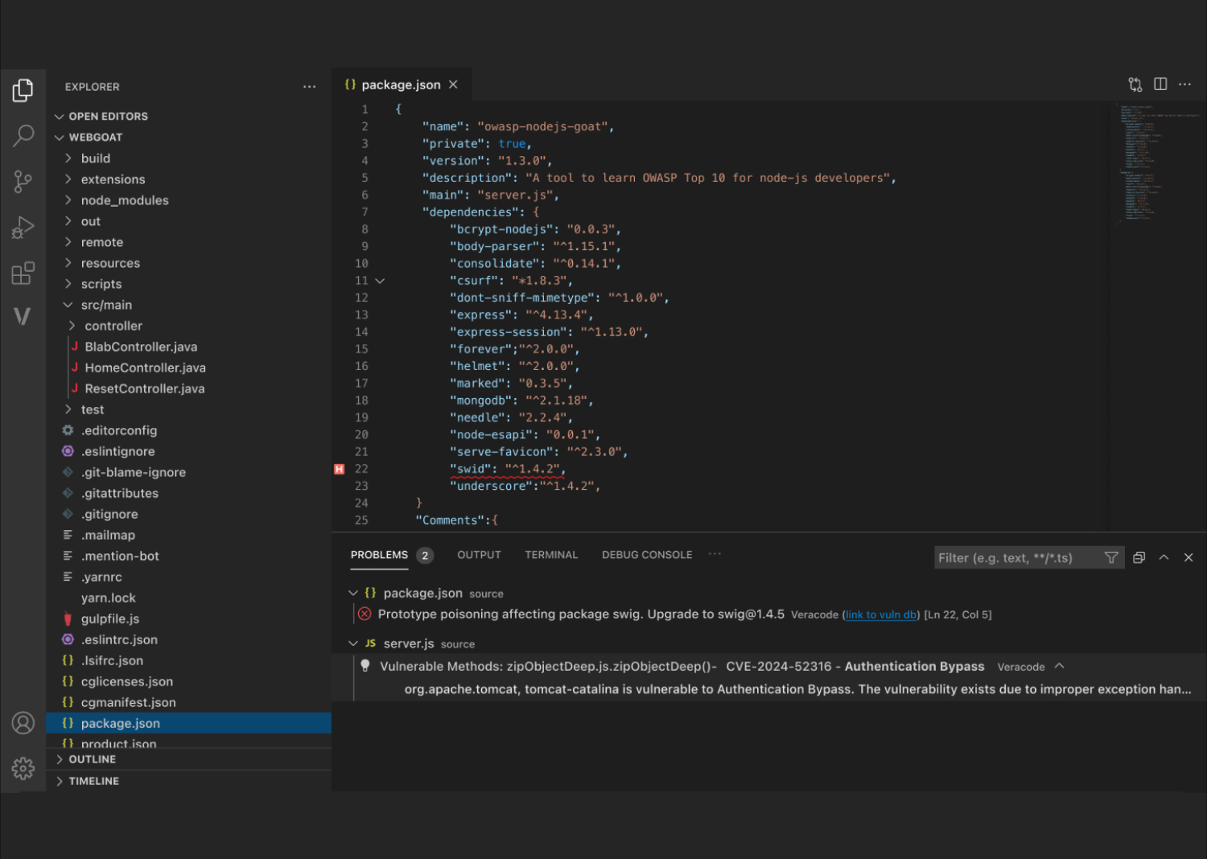The height and width of the screenshot is (859, 1207).
Task: Click the H severity marker on line 22
Action: pos(340,469)
